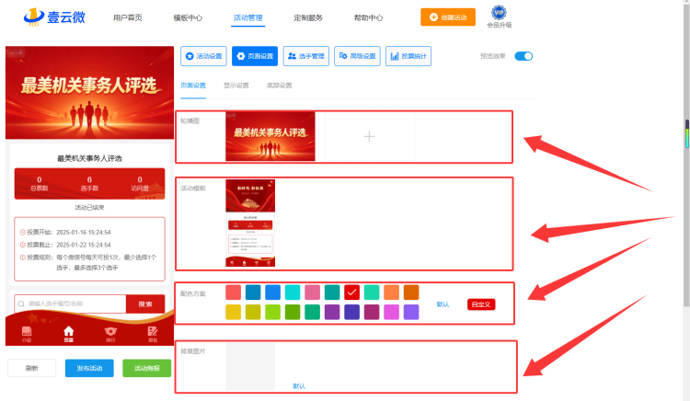Click the blue 发布活动 button
Screen dimensions: 690x401
(89, 368)
